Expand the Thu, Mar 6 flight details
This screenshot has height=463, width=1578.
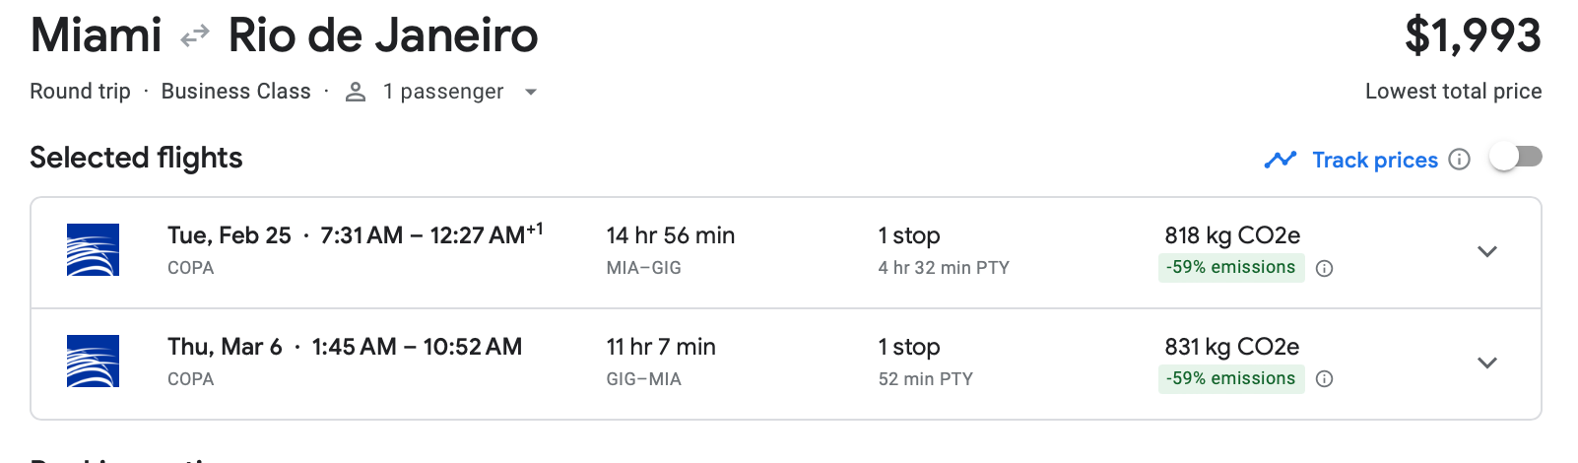pos(1487,363)
